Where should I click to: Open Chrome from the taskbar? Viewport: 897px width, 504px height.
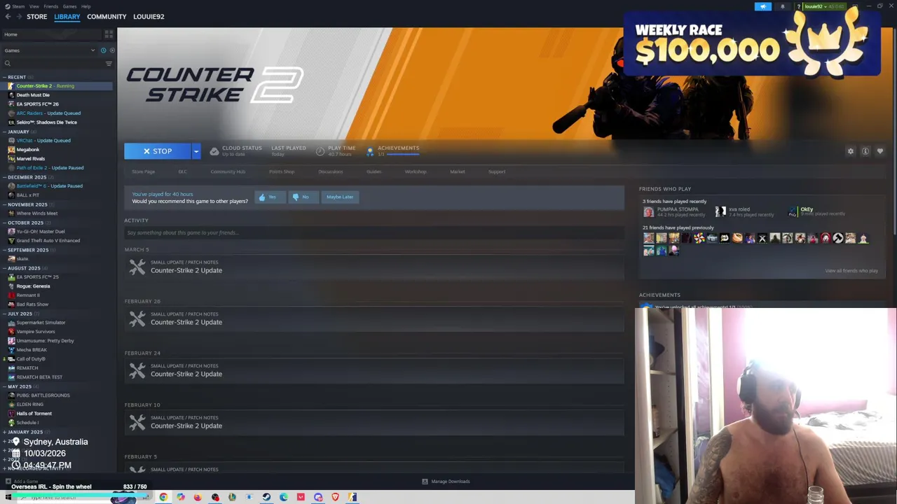(163, 497)
